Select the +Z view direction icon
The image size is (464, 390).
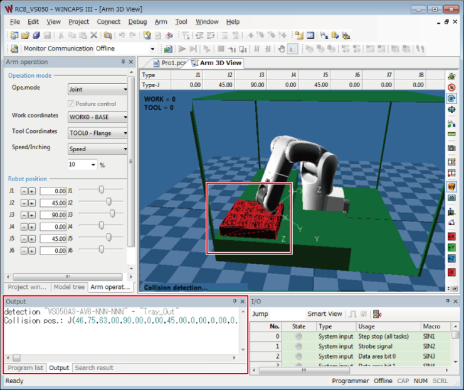click(451, 260)
